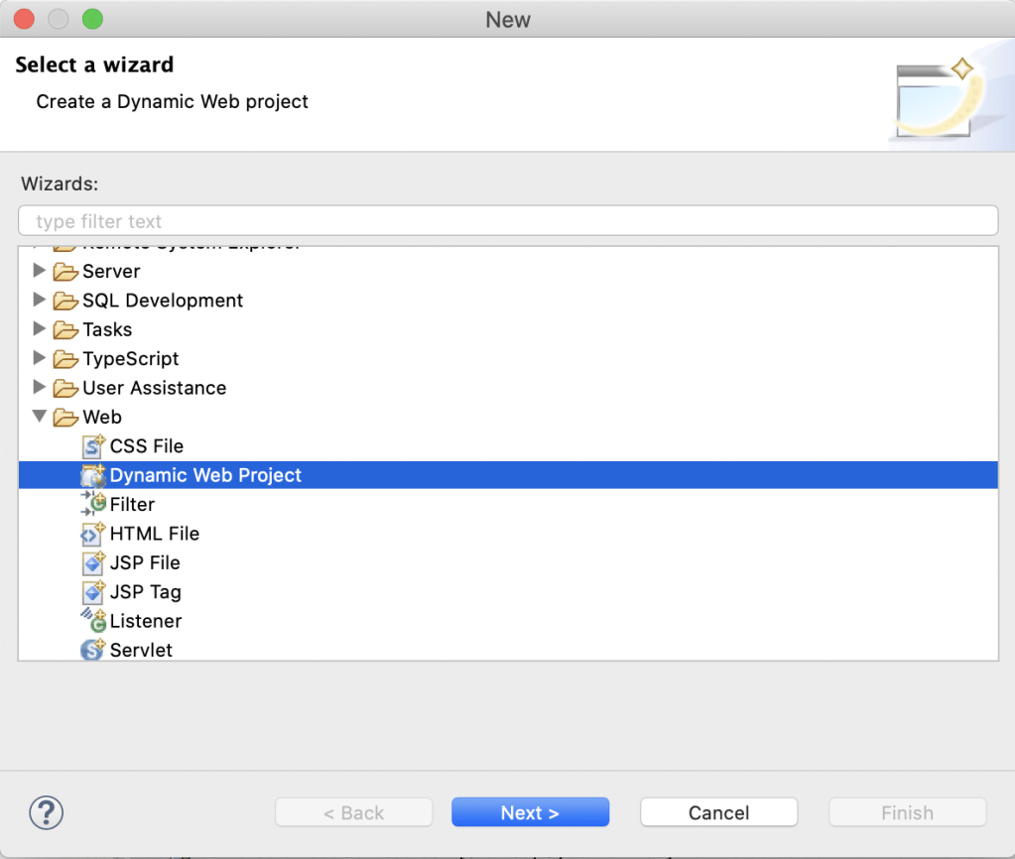This screenshot has height=859, width=1015.
Task: Click the CSS File wizard icon
Action: click(93, 446)
